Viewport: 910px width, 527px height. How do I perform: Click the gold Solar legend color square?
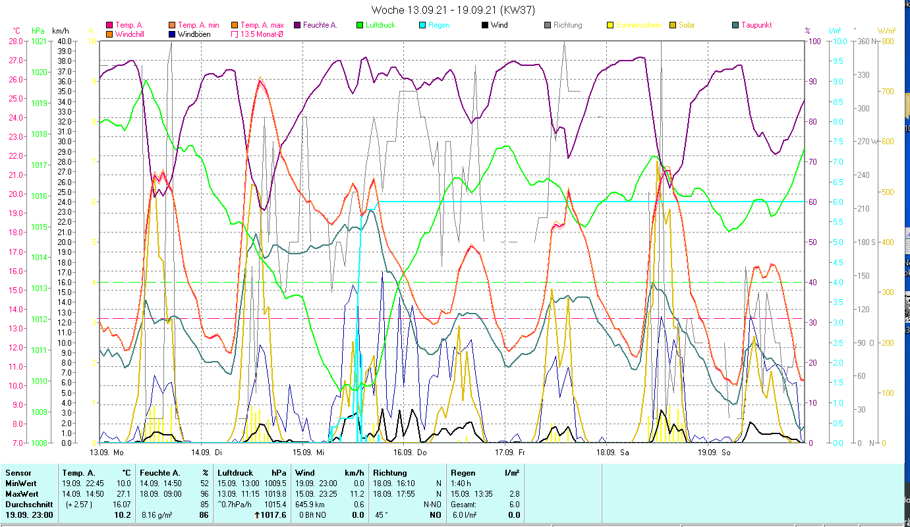click(672, 26)
